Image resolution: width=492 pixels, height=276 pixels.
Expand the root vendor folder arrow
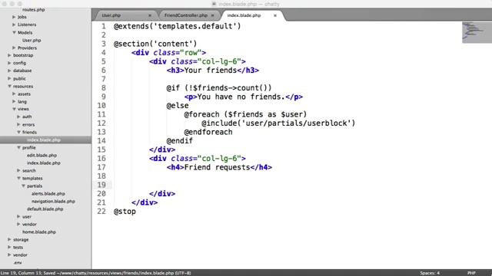pyautogui.click(x=9, y=255)
